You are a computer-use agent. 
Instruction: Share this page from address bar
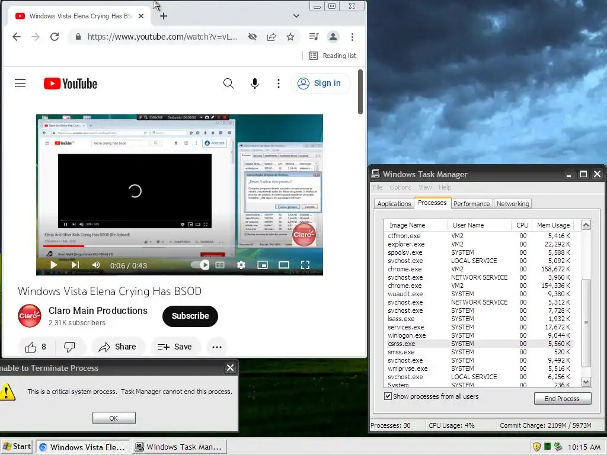pos(271,37)
